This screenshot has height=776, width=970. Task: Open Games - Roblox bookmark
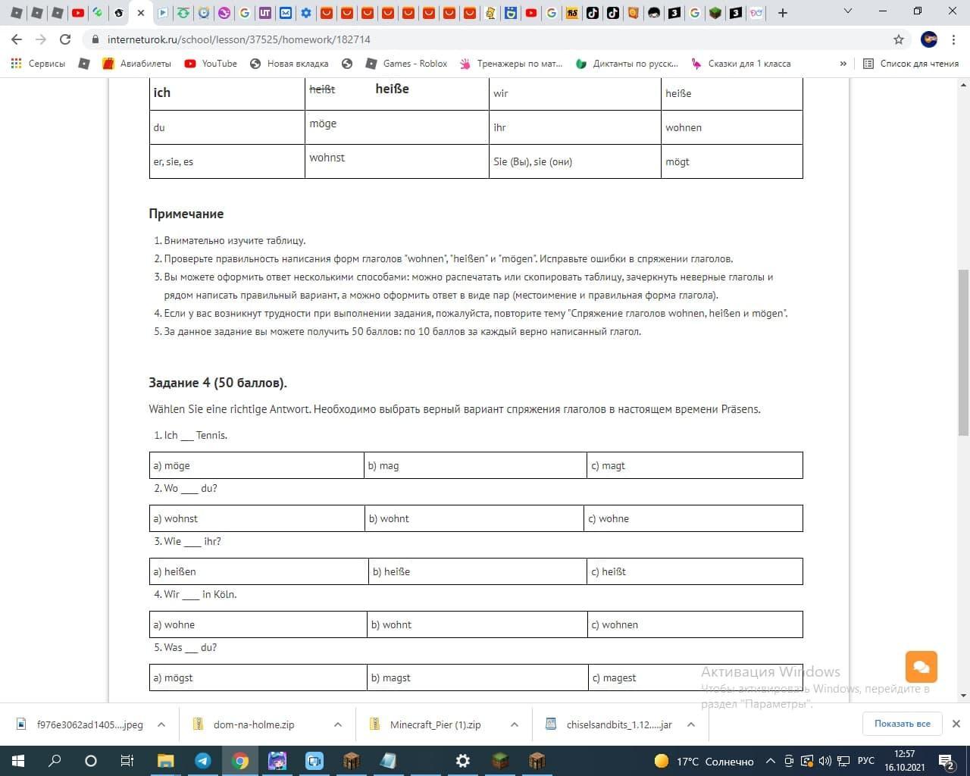[x=406, y=64]
